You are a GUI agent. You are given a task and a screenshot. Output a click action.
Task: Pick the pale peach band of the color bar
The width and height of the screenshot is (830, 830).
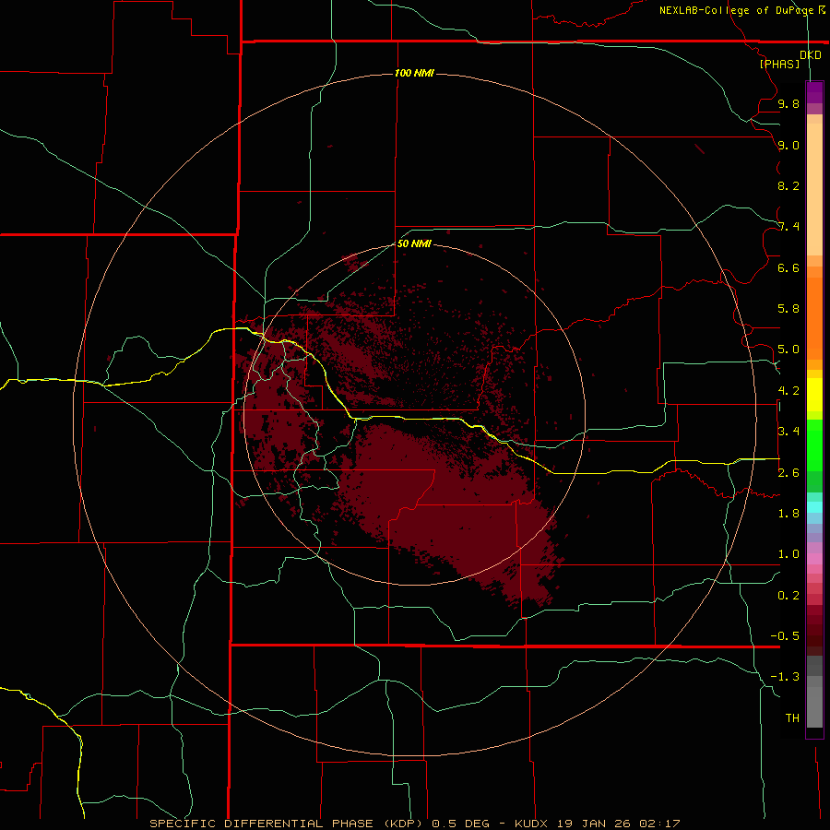click(x=814, y=189)
